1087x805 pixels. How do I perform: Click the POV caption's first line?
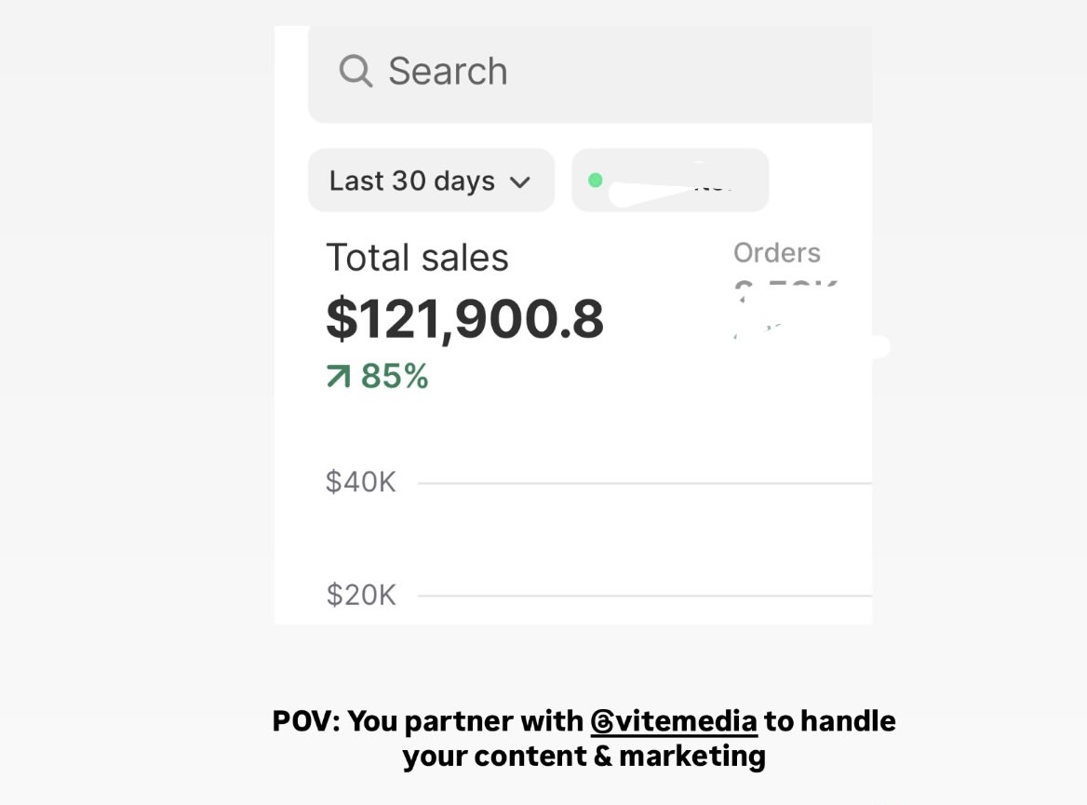tap(428, 721)
